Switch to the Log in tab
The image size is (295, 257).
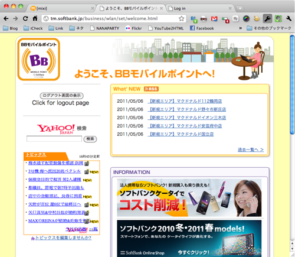pos(199,8)
